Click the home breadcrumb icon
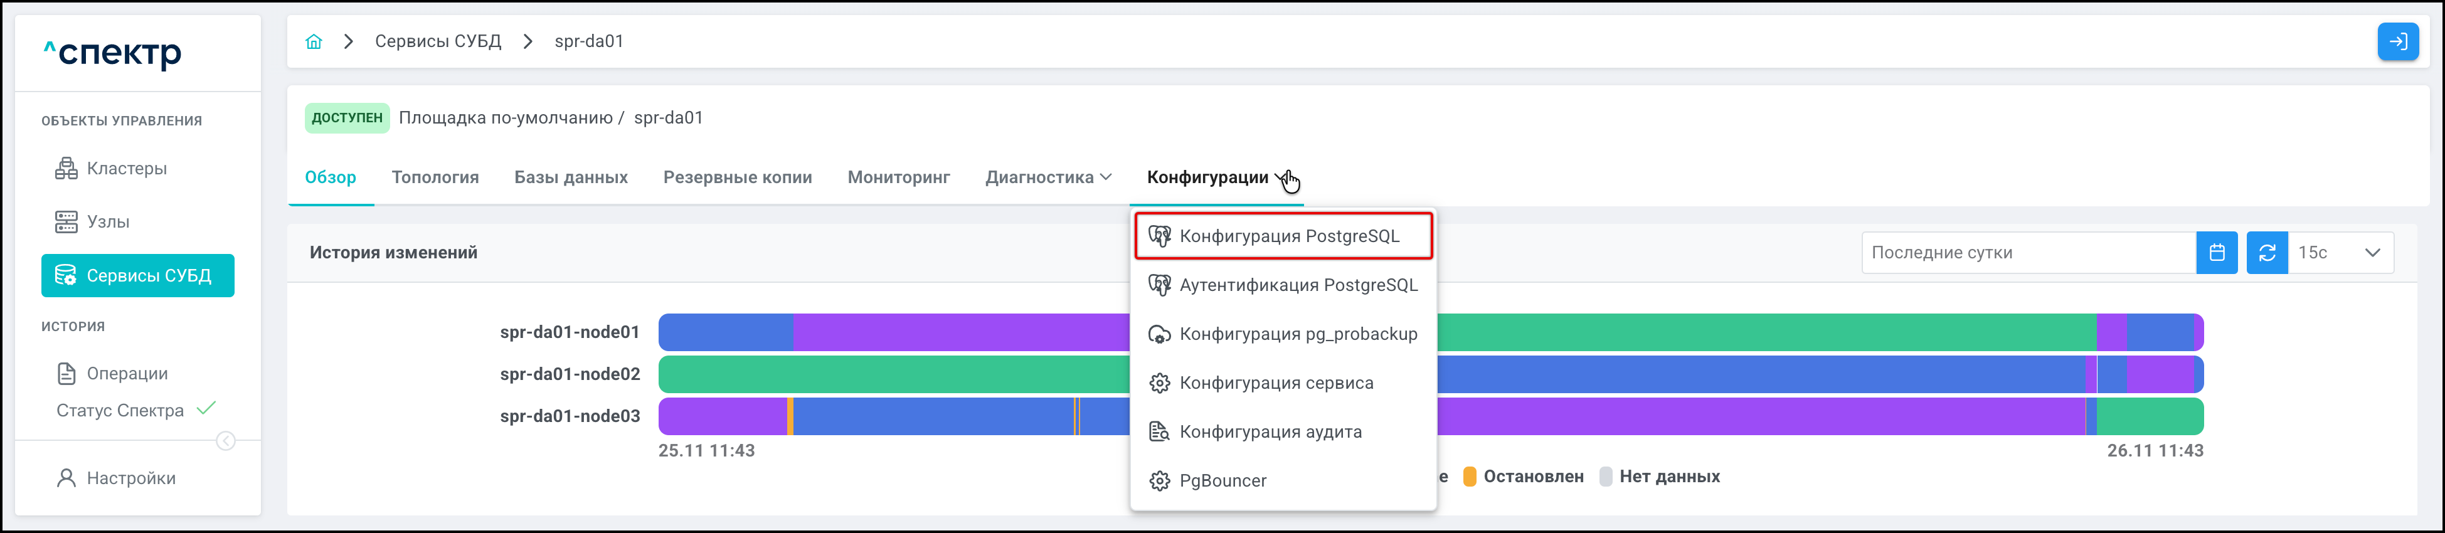2445x533 pixels. 313,42
